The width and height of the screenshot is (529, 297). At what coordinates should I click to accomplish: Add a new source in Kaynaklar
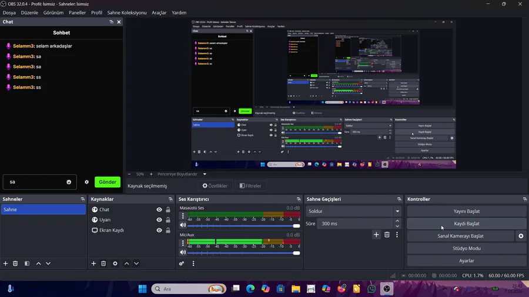pos(93,264)
